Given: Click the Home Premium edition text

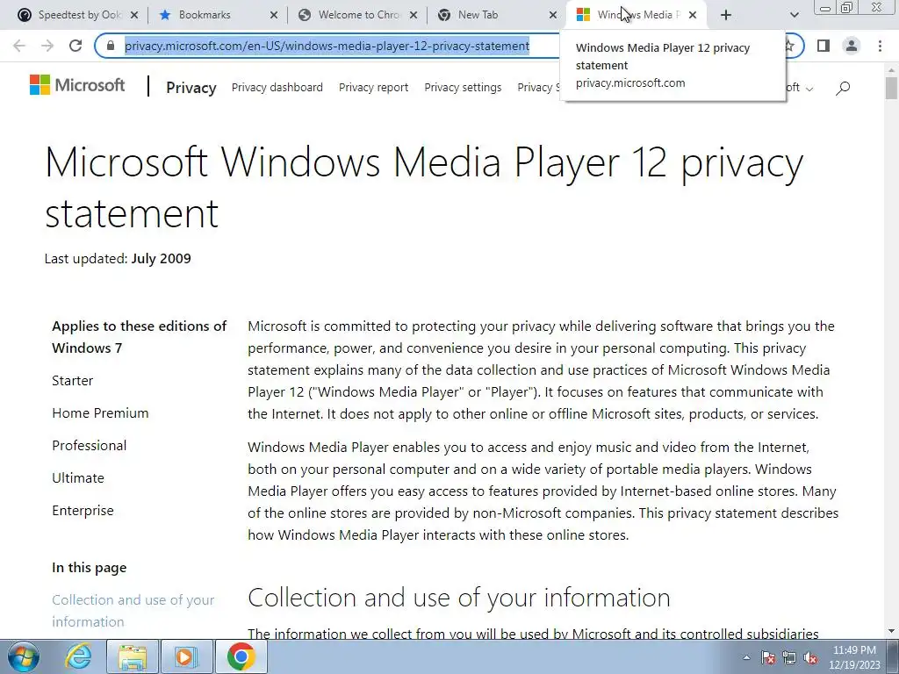Looking at the screenshot, I should 100,413.
